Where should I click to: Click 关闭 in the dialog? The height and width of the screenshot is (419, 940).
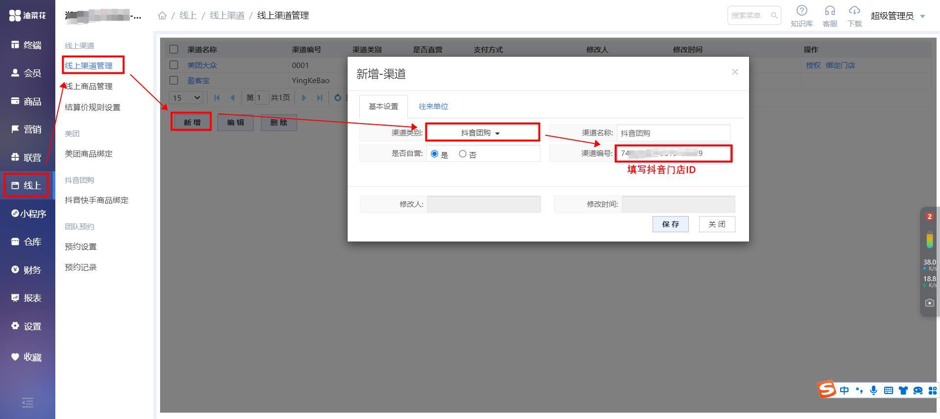[x=717, y=224]
